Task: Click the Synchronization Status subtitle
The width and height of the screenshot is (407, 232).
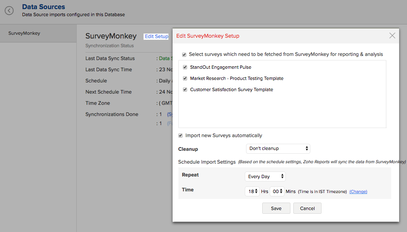Action: point(110,46)
